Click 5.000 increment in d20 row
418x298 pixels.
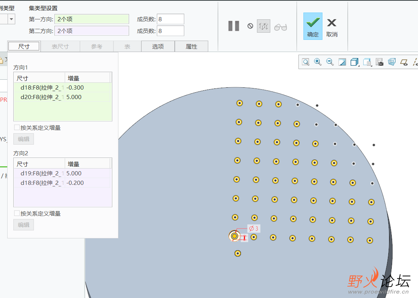[x=74, y=97]
